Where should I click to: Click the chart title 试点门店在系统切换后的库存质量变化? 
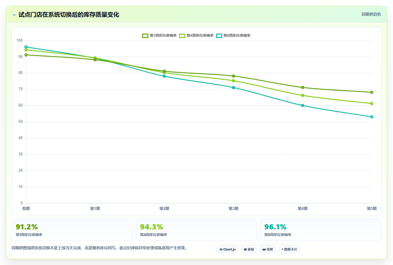click(69, 15)
